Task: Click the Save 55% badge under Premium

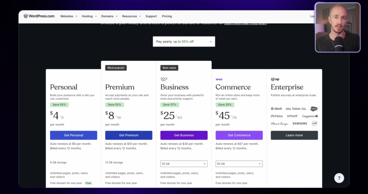Action: pyautogui.click(x=115, y=105)
